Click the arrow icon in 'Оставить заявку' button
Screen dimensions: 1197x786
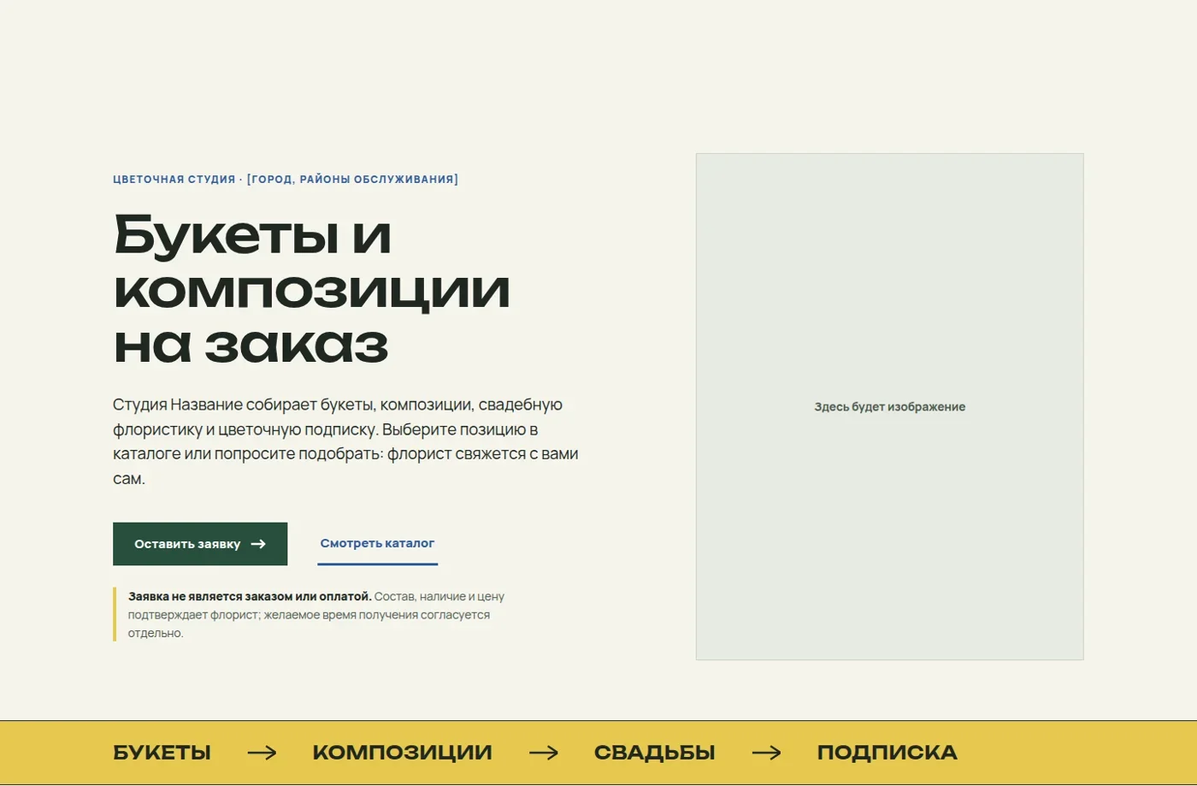point(258,544)
